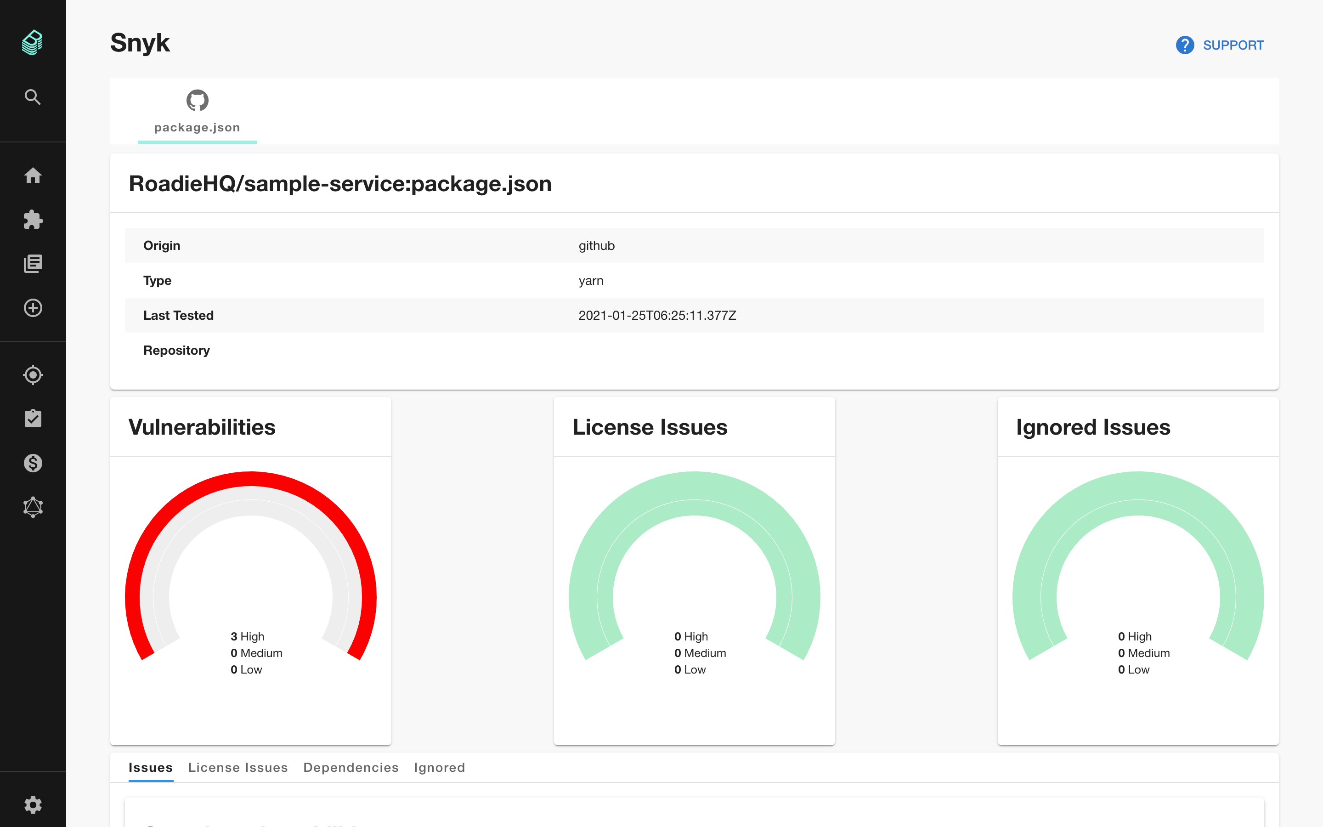Screen dimensions: 1323x827
Task: Switch to the Ignored tab
Action: [x=439, y=767]
